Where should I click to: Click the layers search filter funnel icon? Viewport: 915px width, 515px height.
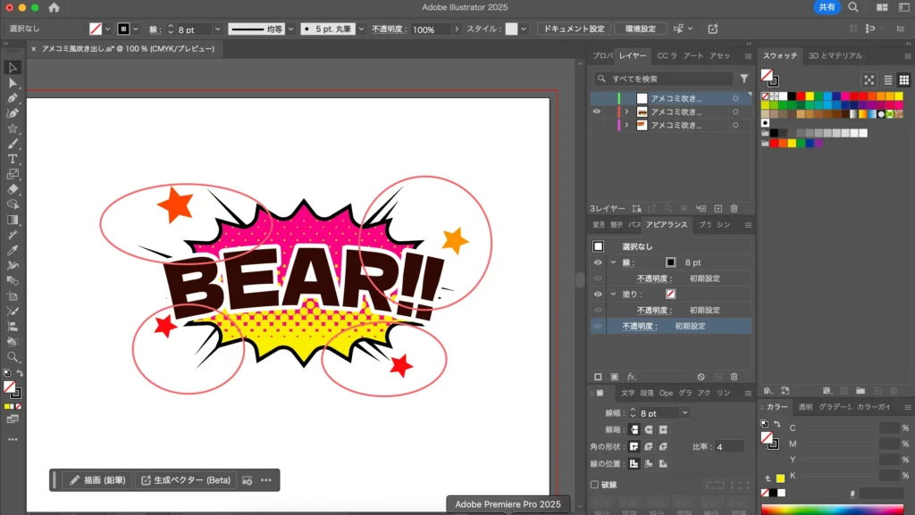744,79
